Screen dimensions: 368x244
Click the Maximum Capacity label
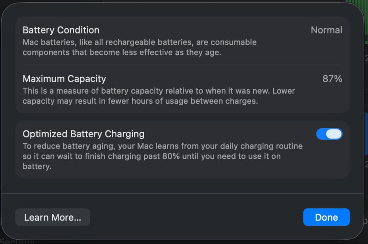pyautogui.click(x=64, y=79)
